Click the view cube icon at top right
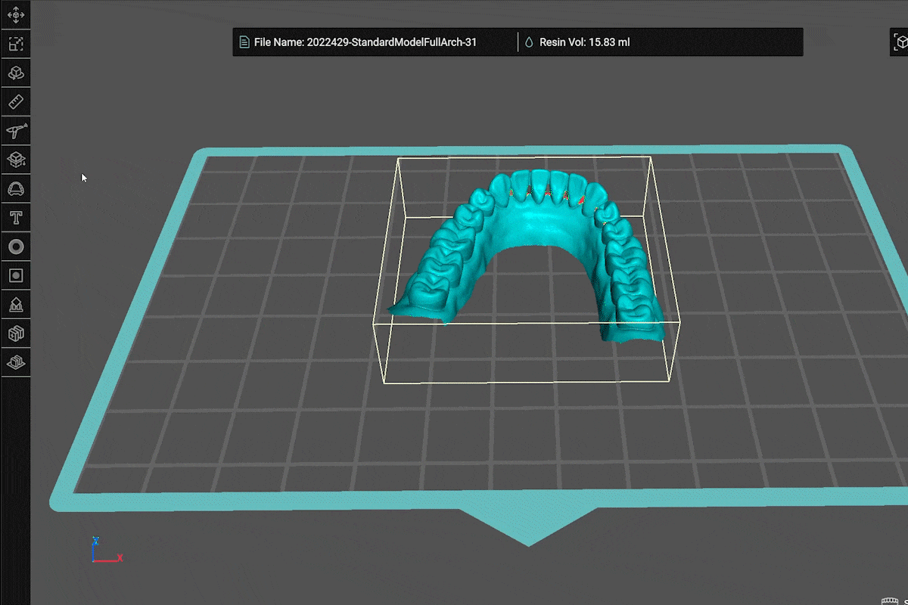Image resolution: width=908 pixels, height=605 pixels. [899, 42]
